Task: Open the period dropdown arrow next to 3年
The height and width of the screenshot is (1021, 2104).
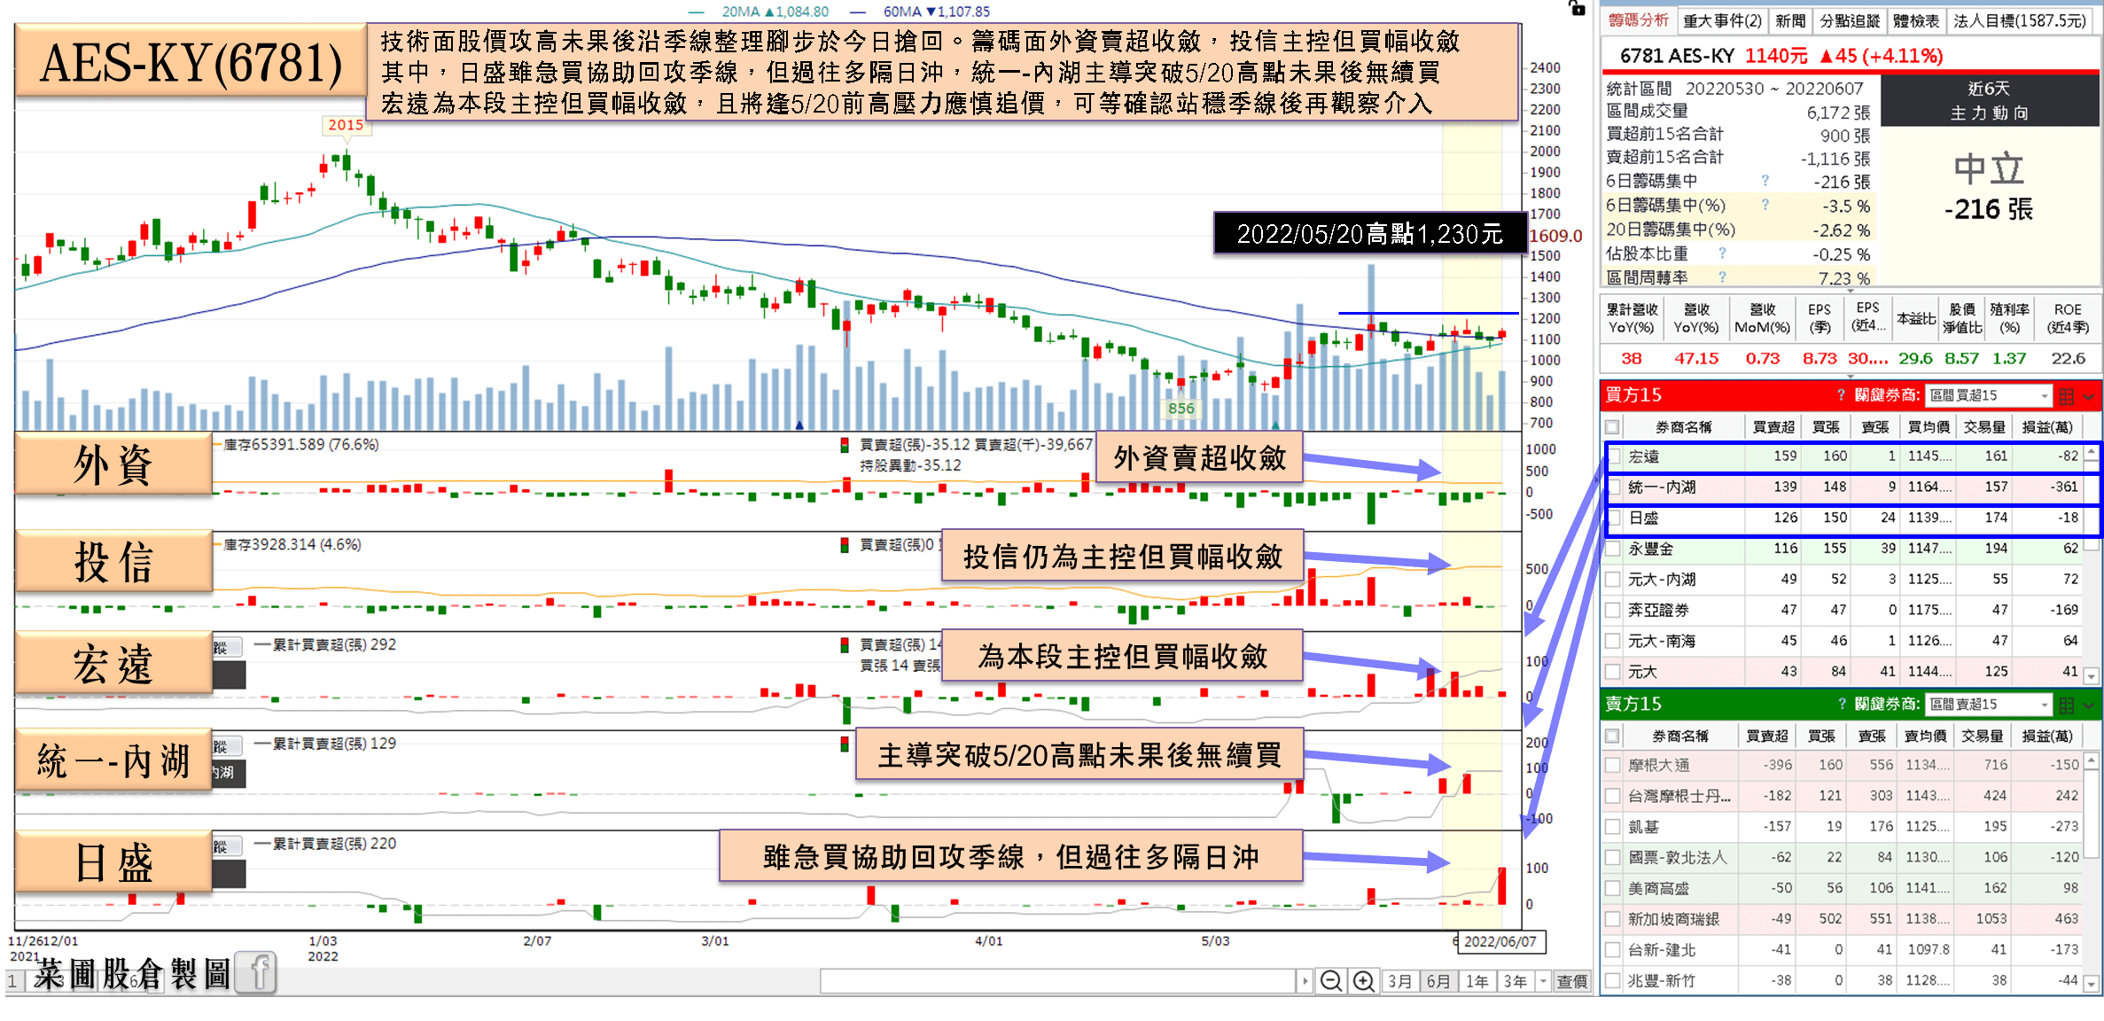Action: 1543,981
